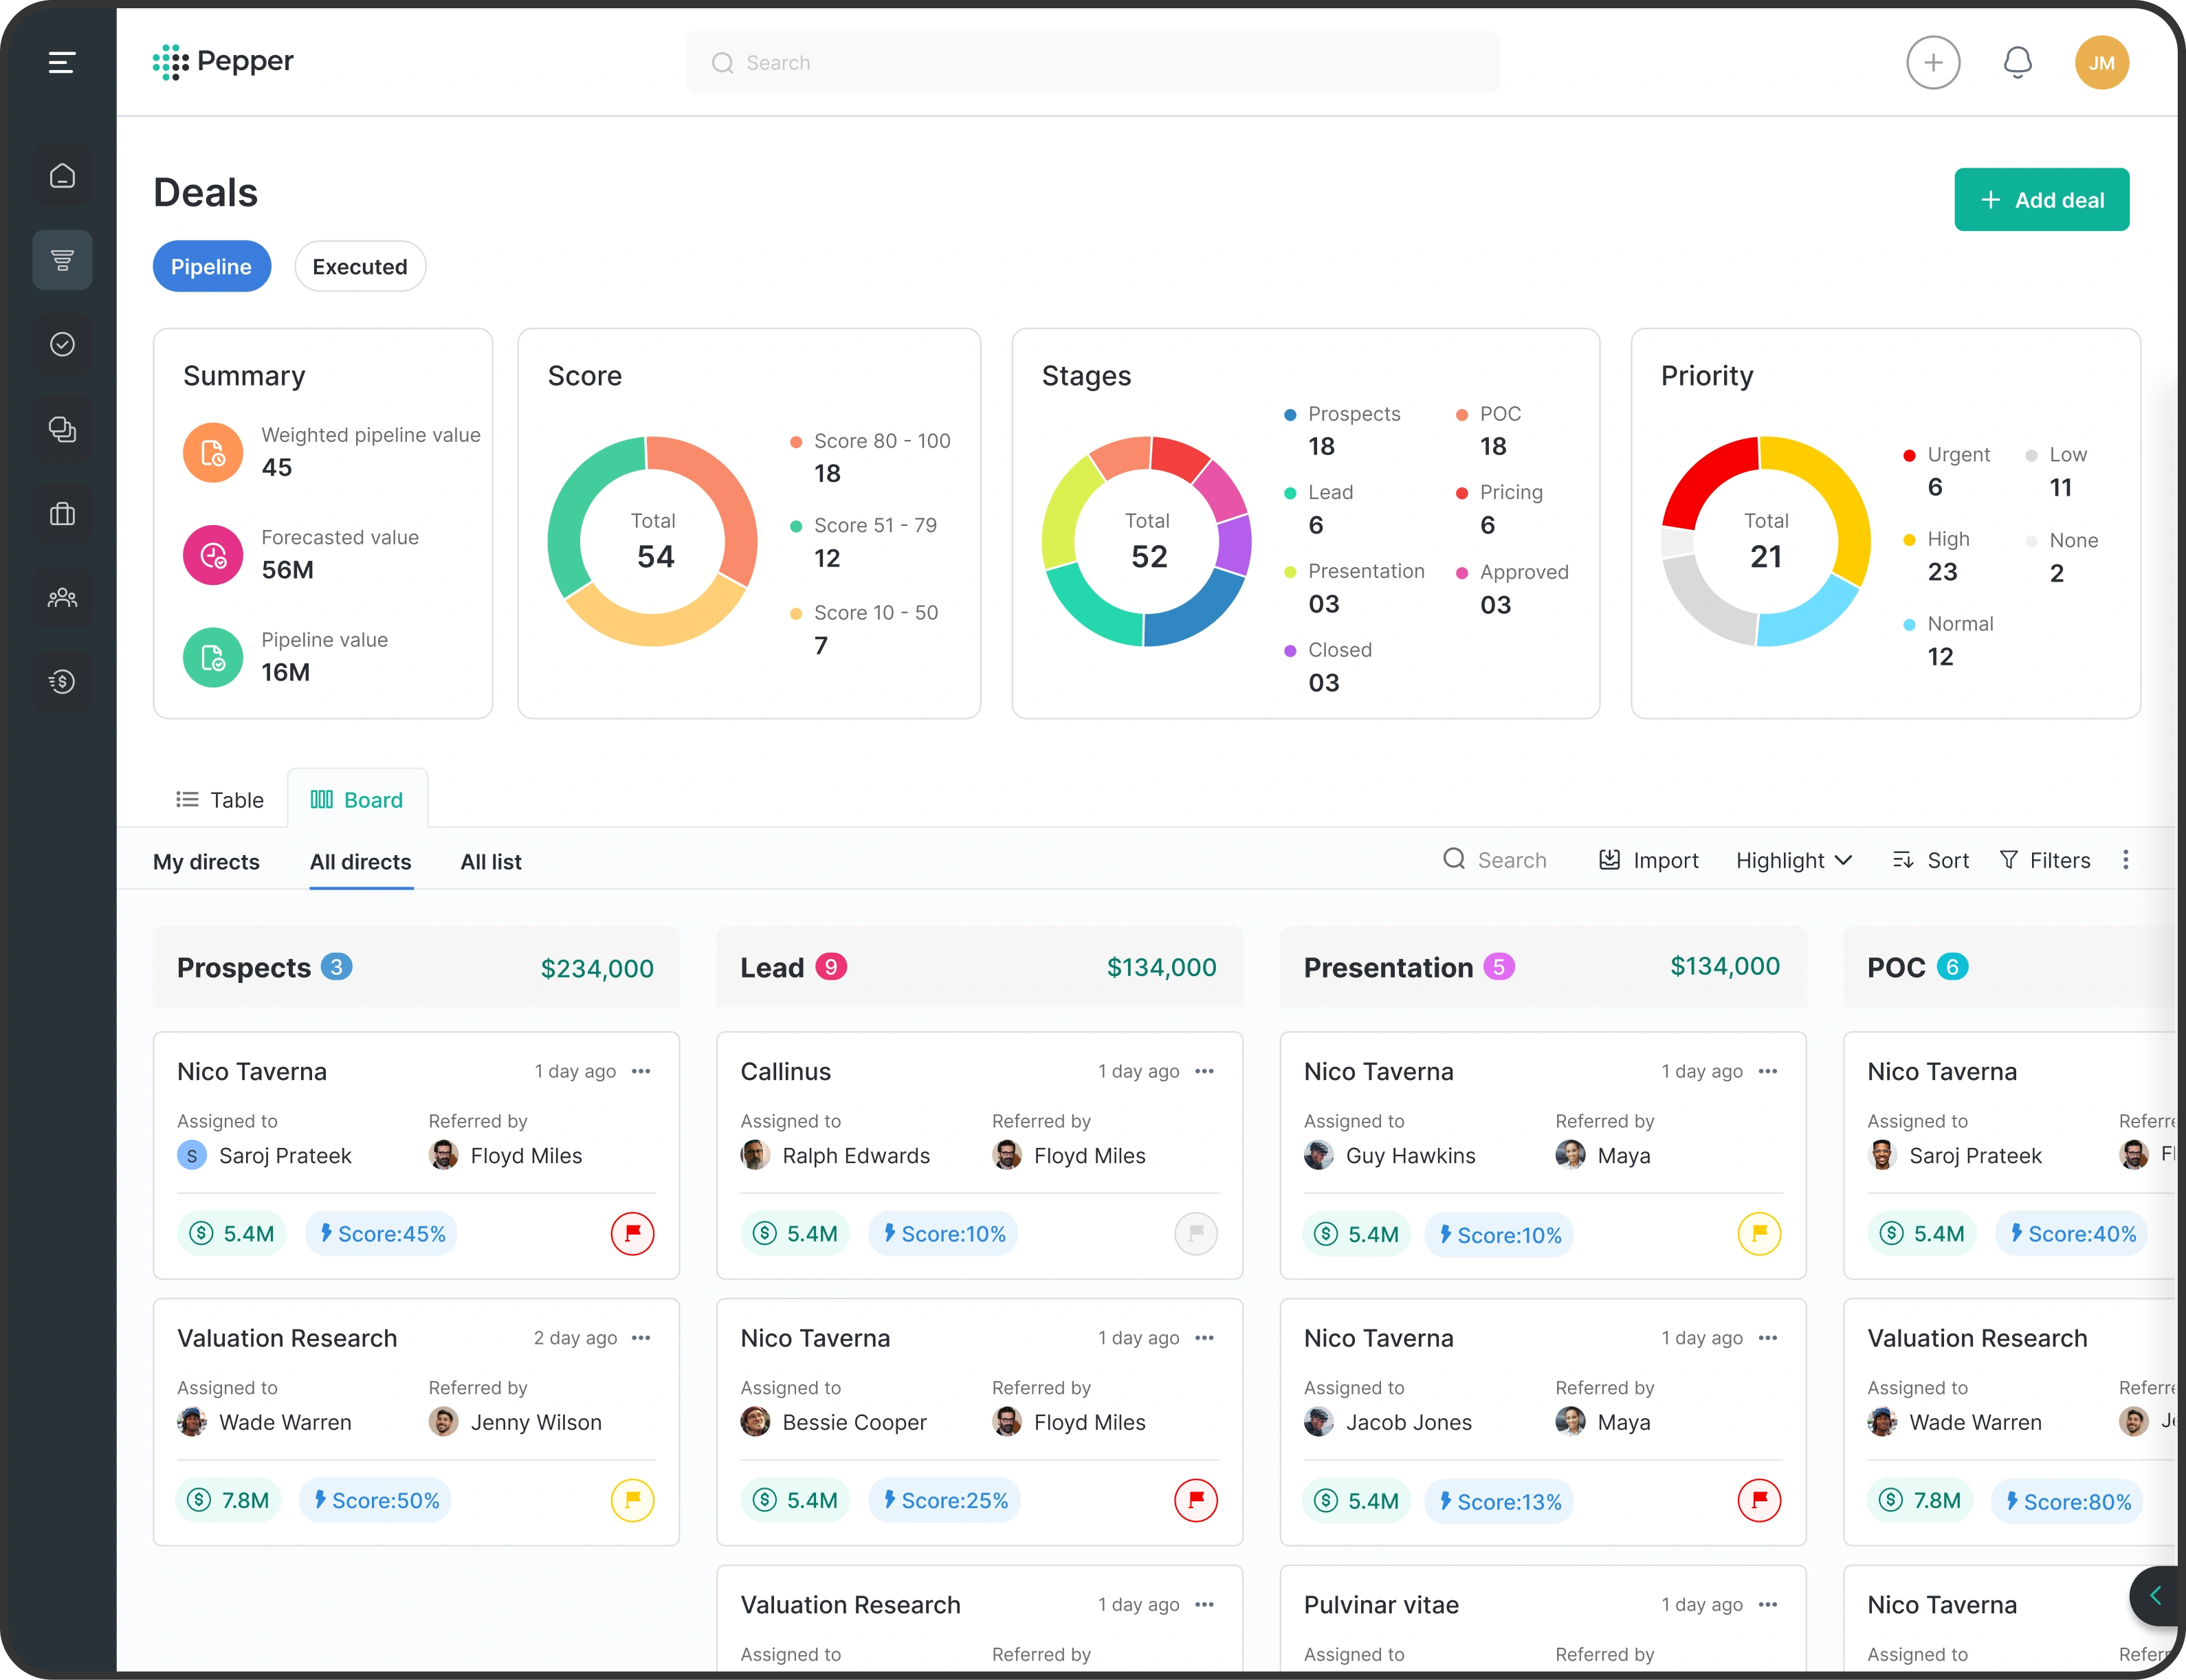Select the All directs tab
This screenshot has width=2186, height=1680.
point(361,862)
